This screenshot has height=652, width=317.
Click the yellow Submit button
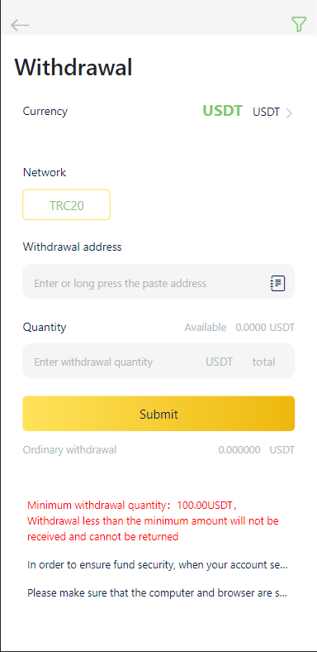(158, 414)
